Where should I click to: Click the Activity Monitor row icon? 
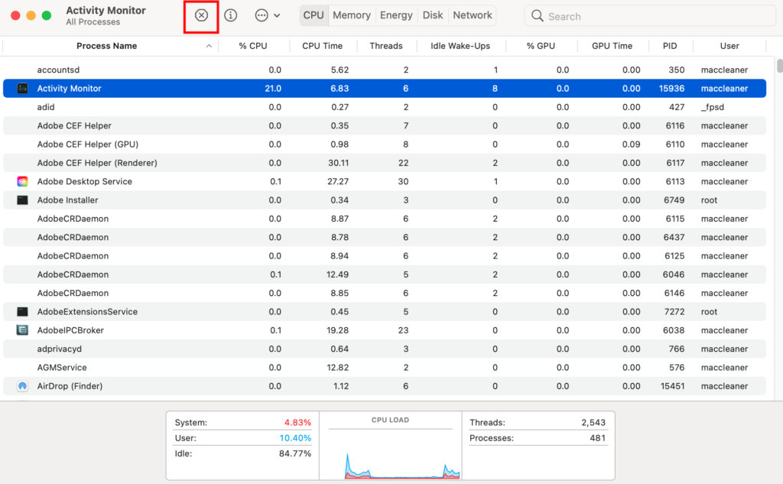22,89
